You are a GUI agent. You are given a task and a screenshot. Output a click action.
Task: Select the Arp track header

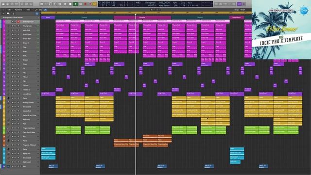23,137
